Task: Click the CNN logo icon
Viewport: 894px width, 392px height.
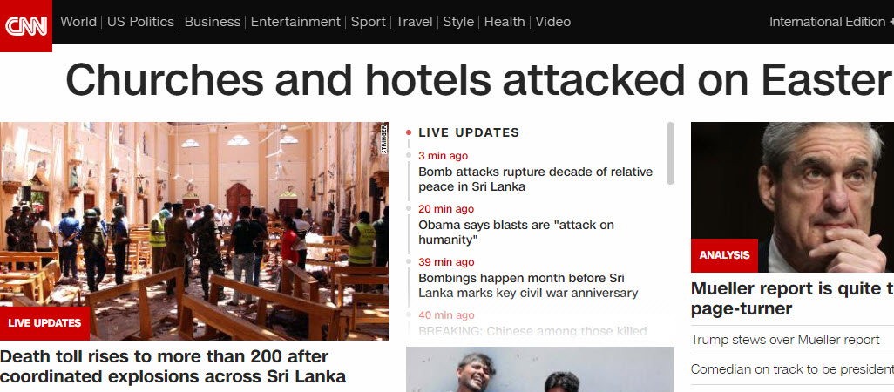Action: (25, 25)
